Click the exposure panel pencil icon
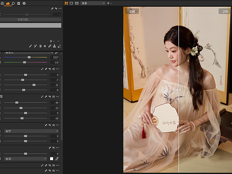232x174 pixels. point(42,69)
